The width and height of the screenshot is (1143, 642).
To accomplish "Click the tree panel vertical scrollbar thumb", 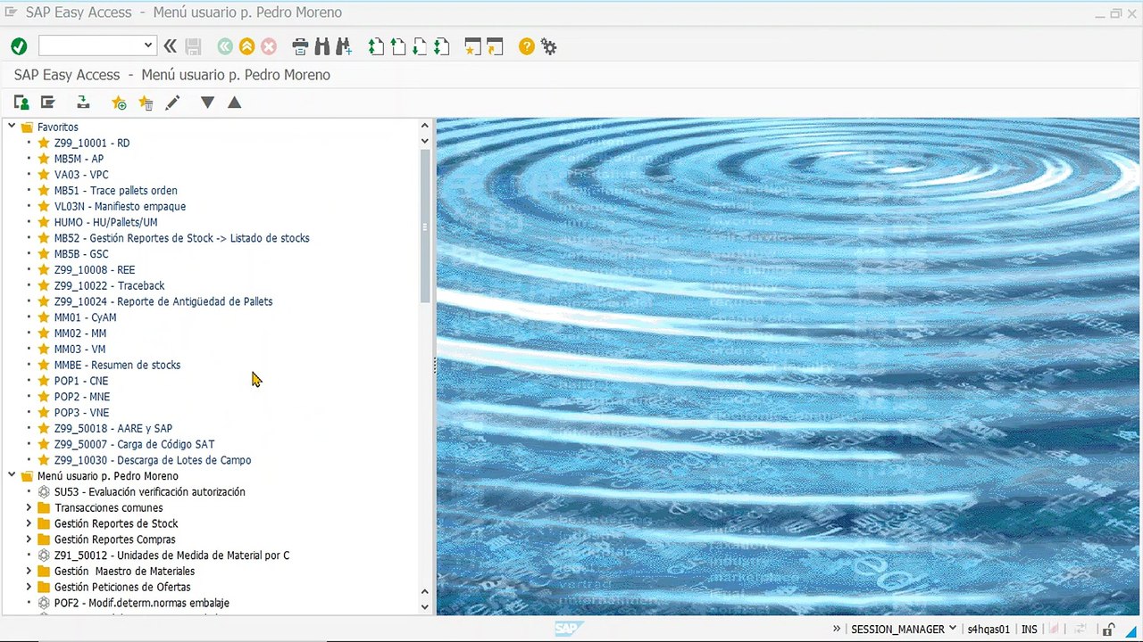I will pos(425,226).
